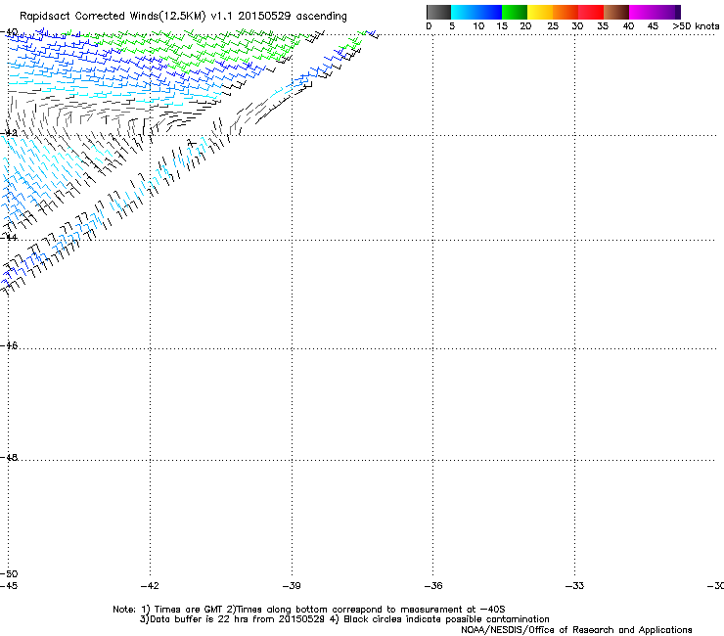Click the red 30-35 knots color band
724x636 pixels.
[591, 12]
